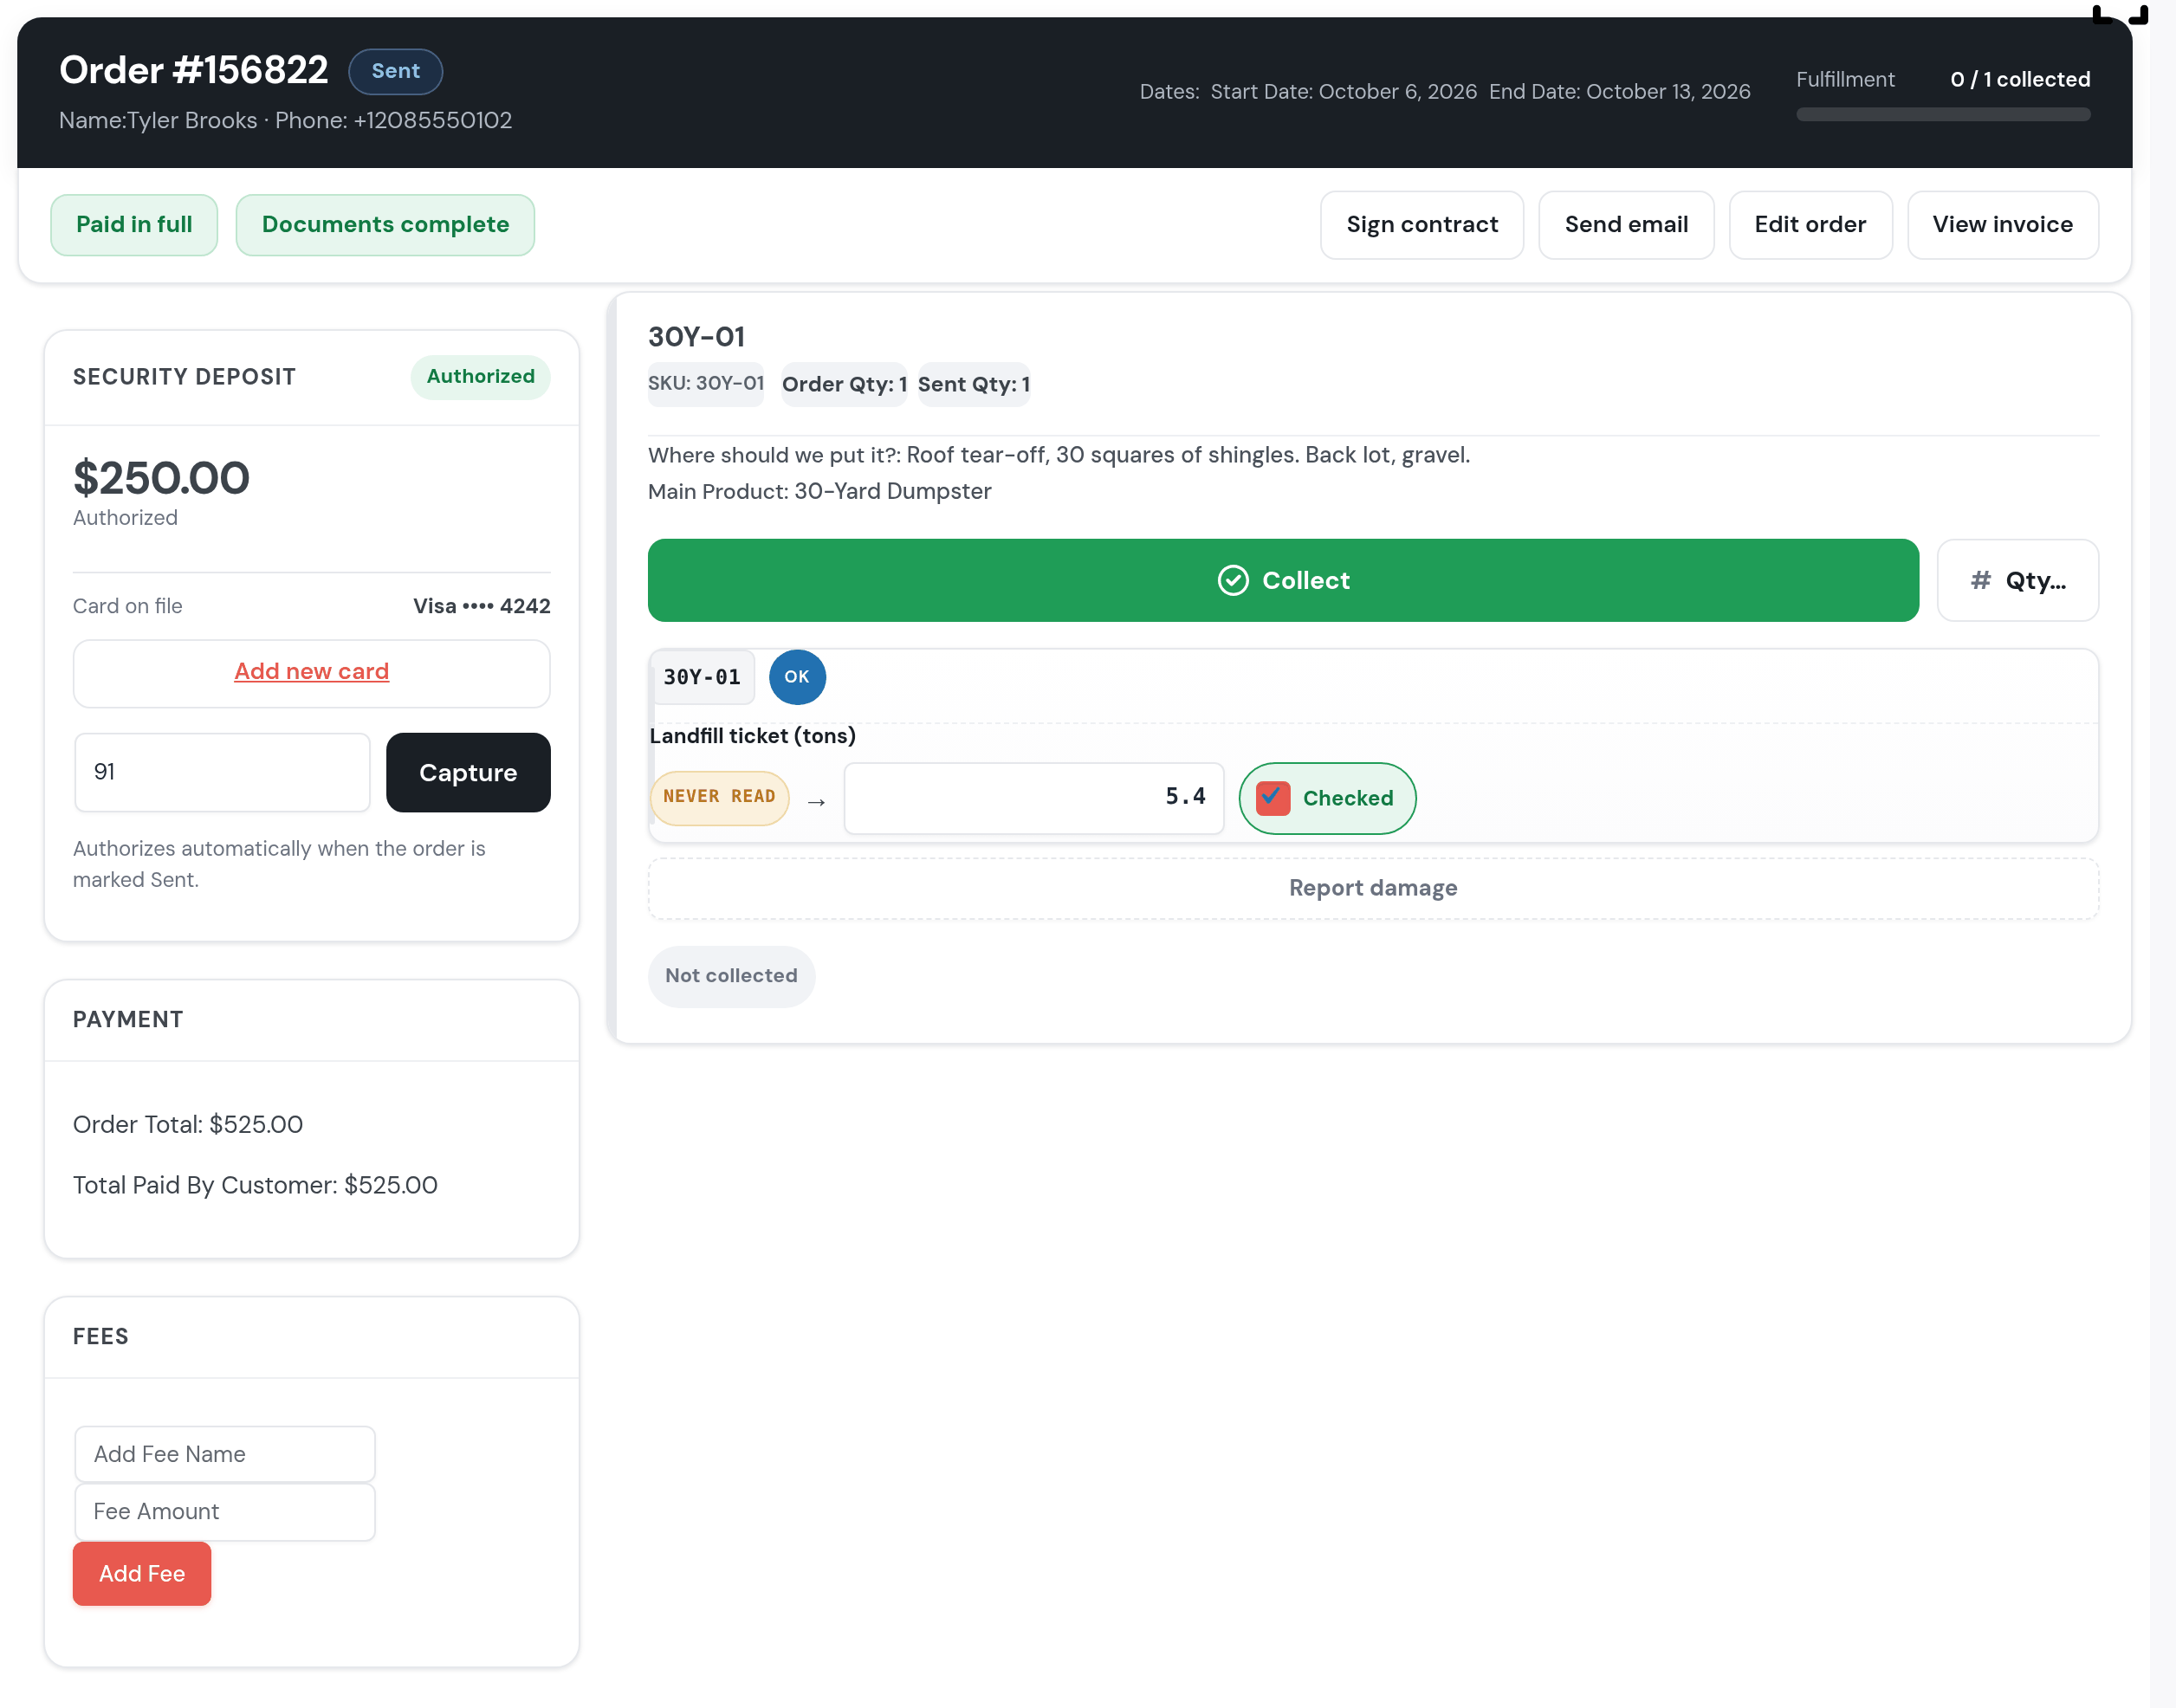
Task: Click the Order Qty: 1 chip
Action: tap(844, 384)
